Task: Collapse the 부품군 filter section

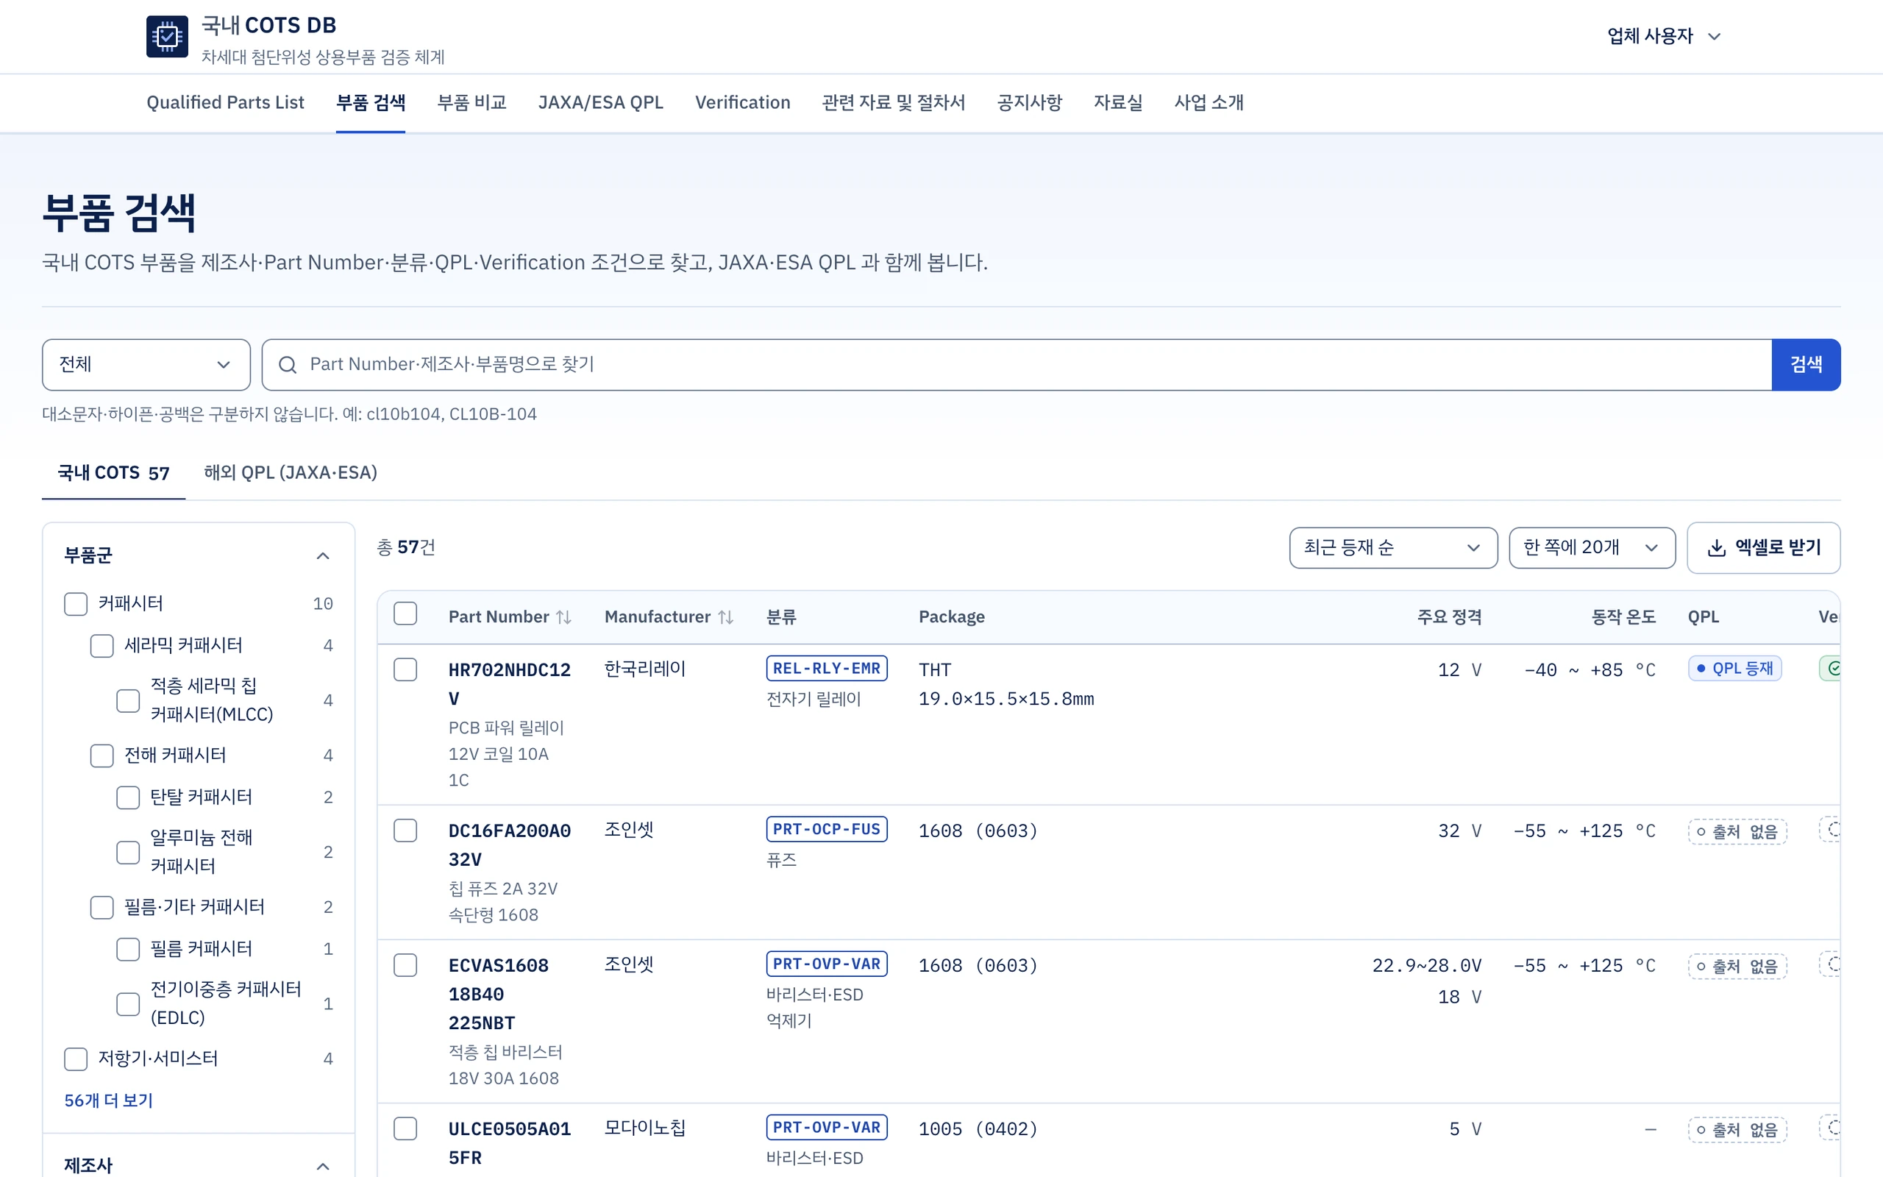Action: coord(323,556)
